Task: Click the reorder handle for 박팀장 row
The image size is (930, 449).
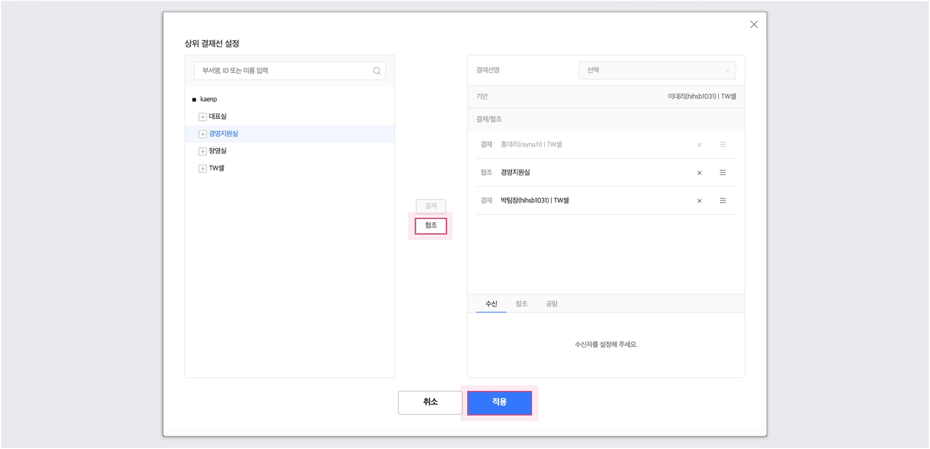Action: 723,200
